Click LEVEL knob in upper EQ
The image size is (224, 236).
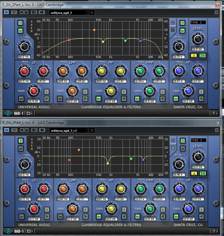198,39
